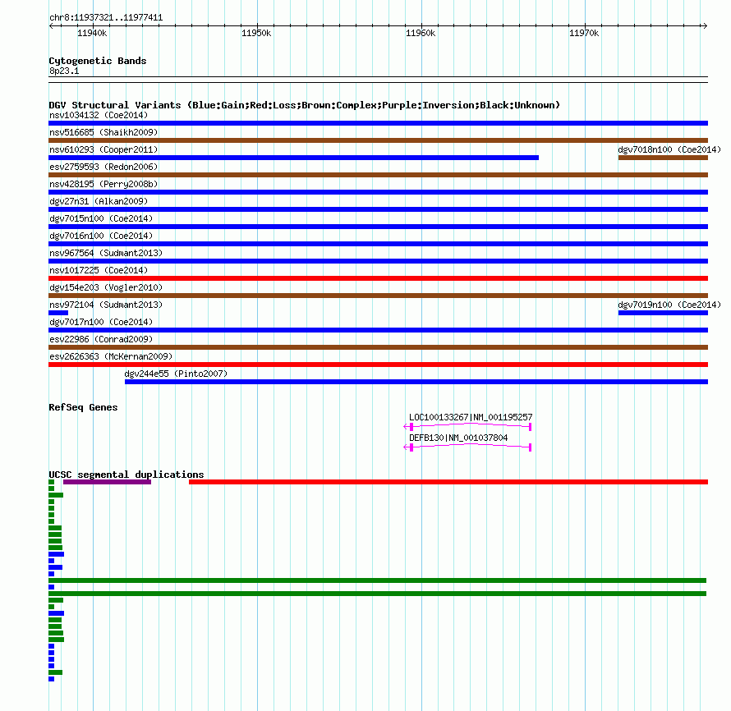Open variant dgv7015n100 (Coe2014)
The width and height of the screenshot is (731, 711).
pyautogui.click(x=101, y=218)
